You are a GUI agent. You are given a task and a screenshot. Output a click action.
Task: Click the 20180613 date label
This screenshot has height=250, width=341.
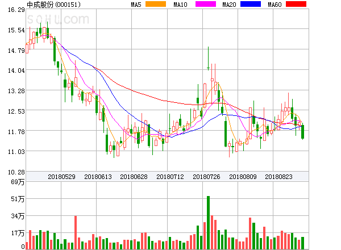[98, 177]
